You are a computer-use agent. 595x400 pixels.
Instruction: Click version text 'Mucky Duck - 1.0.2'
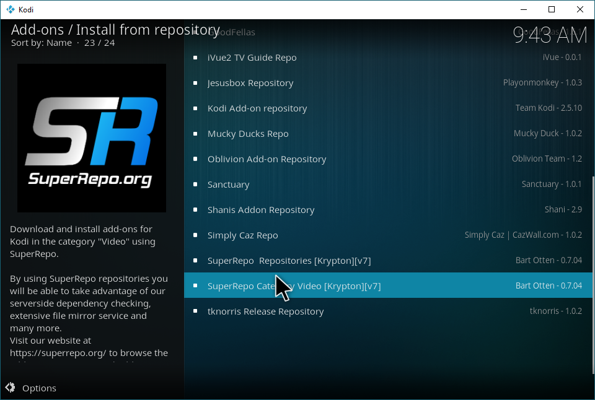coord(547,134)
